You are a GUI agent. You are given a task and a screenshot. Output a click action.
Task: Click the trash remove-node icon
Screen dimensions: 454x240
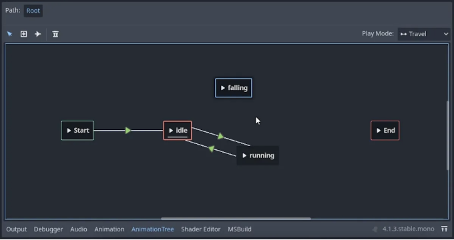click(55, 34)
